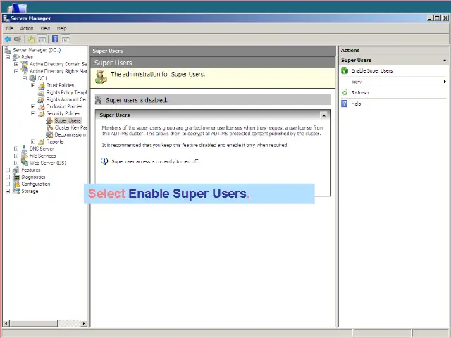
Task: Open the Action menu
Action: click(x=27, y=28)
